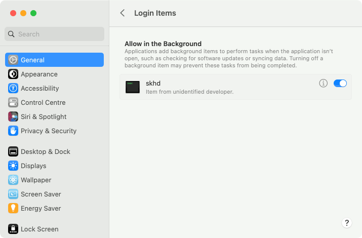Maximize the window with green button
This screenshot has width=362, height=238.
33,13
